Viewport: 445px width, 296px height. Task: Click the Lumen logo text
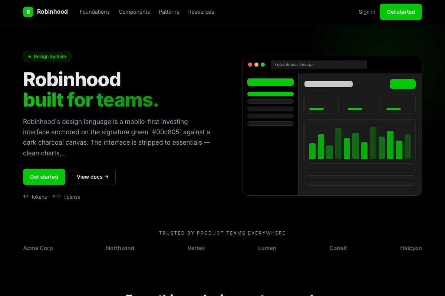(x=267, y=248)
